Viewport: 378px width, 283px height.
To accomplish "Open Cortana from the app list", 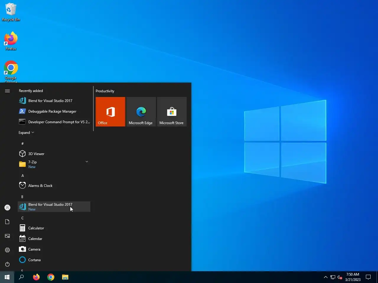I will [x=54, y=260].
